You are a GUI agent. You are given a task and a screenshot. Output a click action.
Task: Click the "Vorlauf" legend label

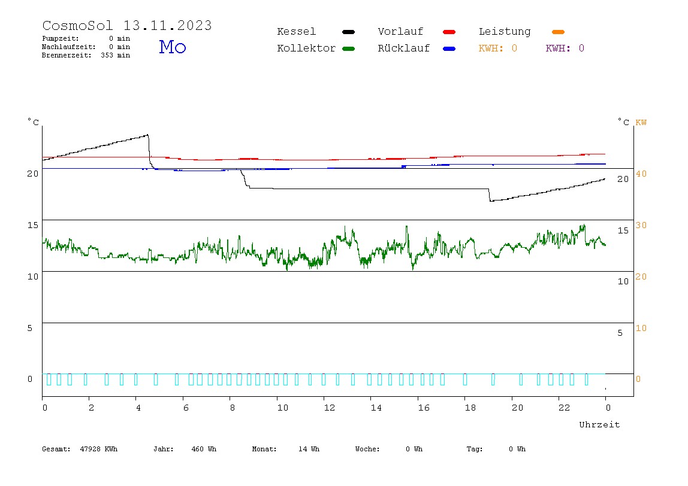tap(400, 32)
